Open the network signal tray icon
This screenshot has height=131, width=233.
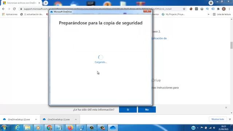210,128
